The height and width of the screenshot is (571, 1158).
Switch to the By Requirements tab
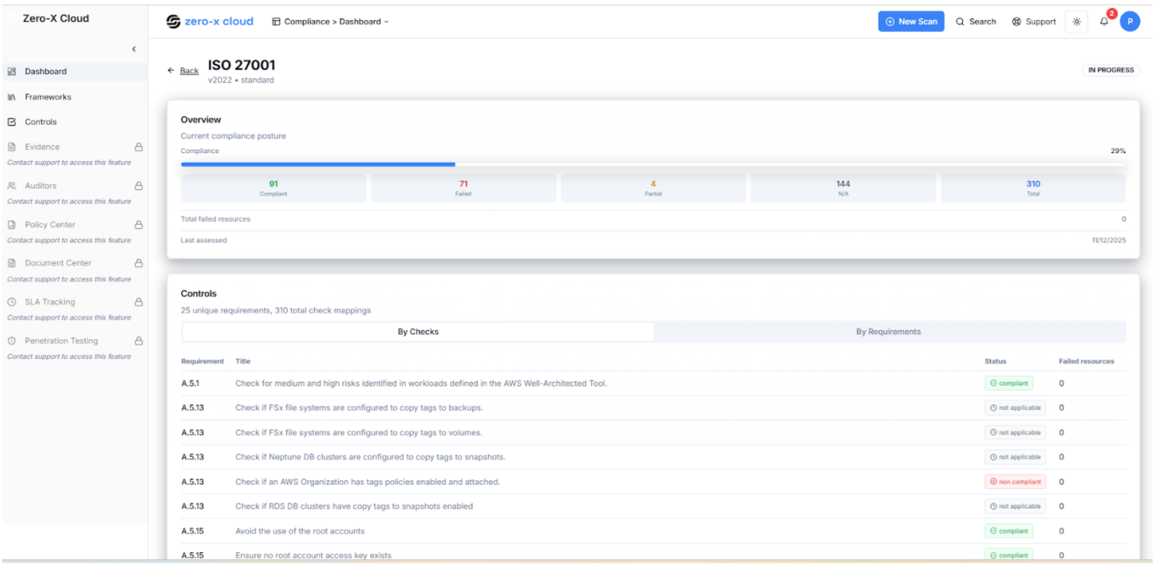[x=888, y=332]
